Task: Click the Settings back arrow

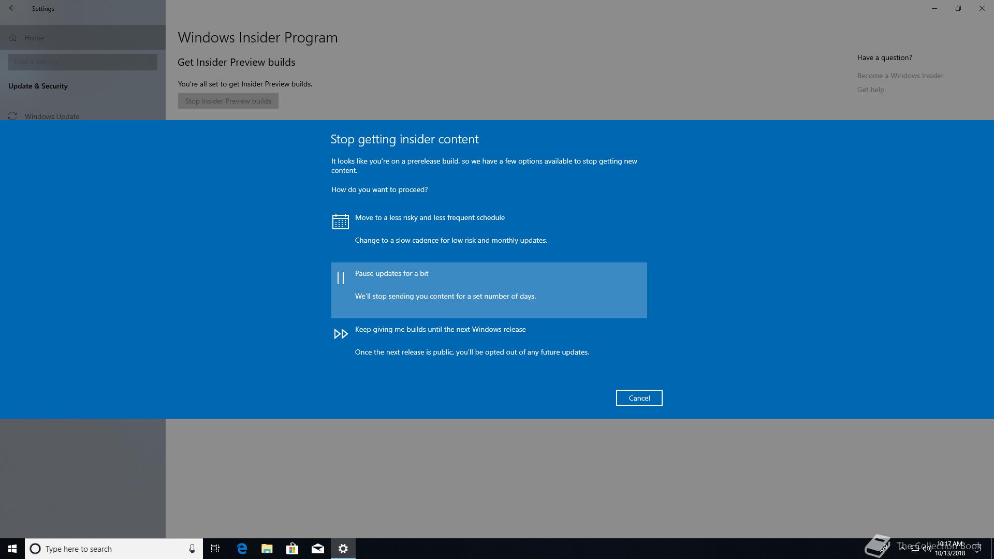Action: [12, 8]
